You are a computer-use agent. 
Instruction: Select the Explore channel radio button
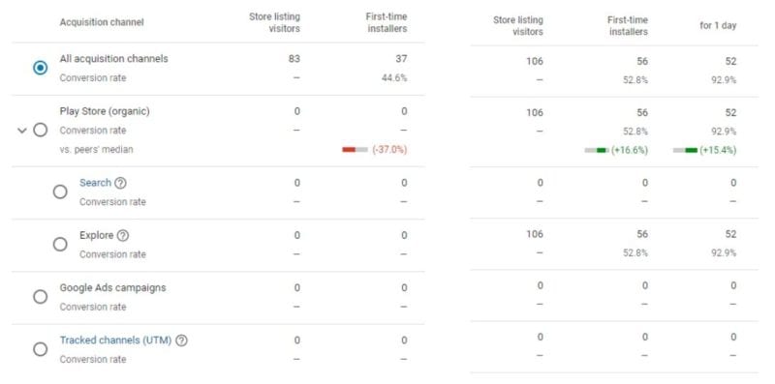tap(60, 245)
